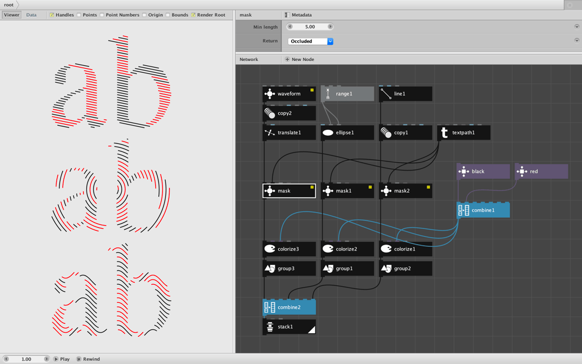Click the textpath1 node icon
This screenshot has height=364, width=582.
coord(444,133)
